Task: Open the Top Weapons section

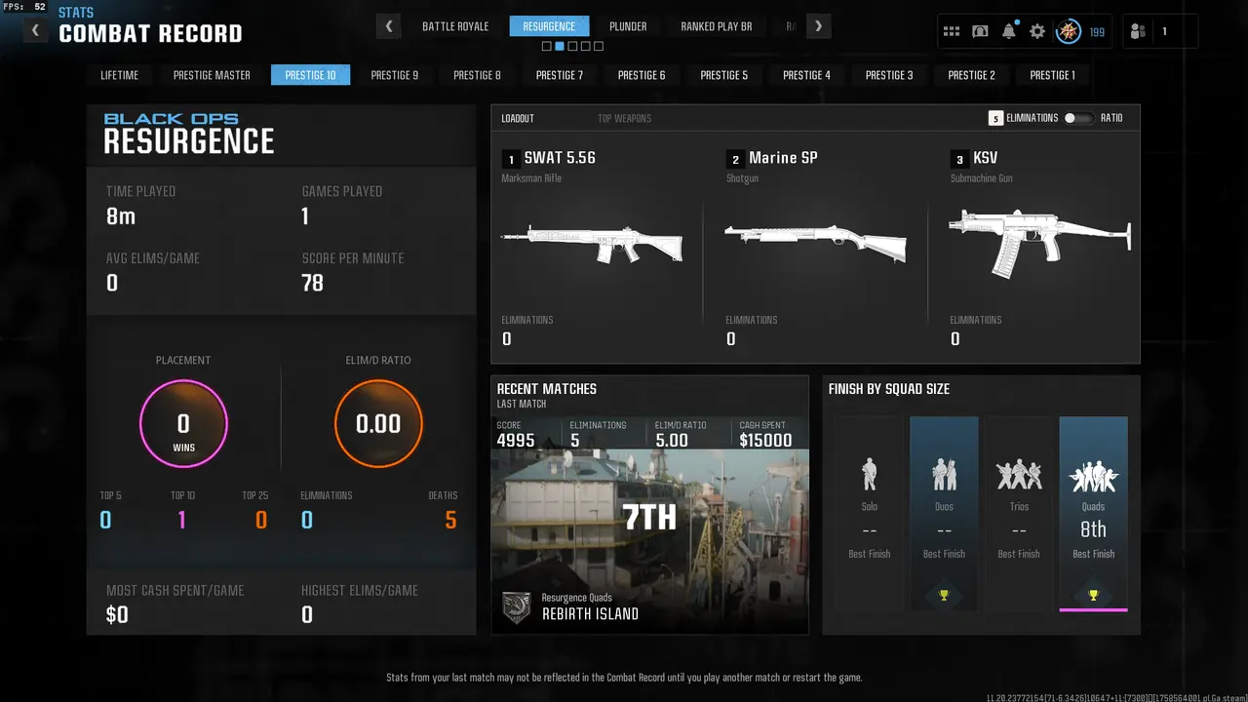Action: [624, 118]
